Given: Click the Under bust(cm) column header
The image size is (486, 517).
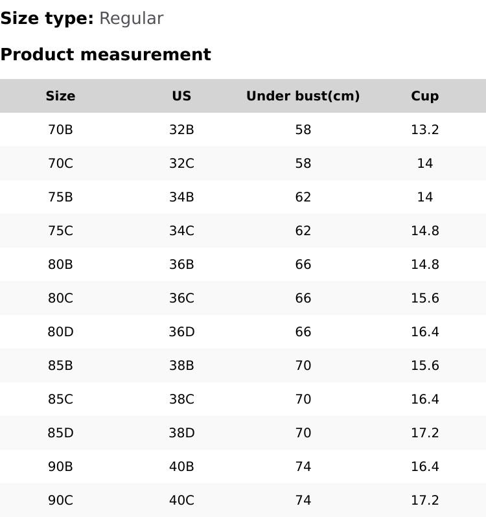Looking at the screenshot, I should (303, 96).
